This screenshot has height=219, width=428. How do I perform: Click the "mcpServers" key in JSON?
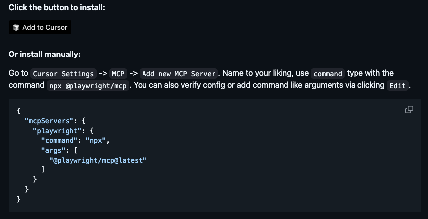pyautogui.click(x=49, y=121)
